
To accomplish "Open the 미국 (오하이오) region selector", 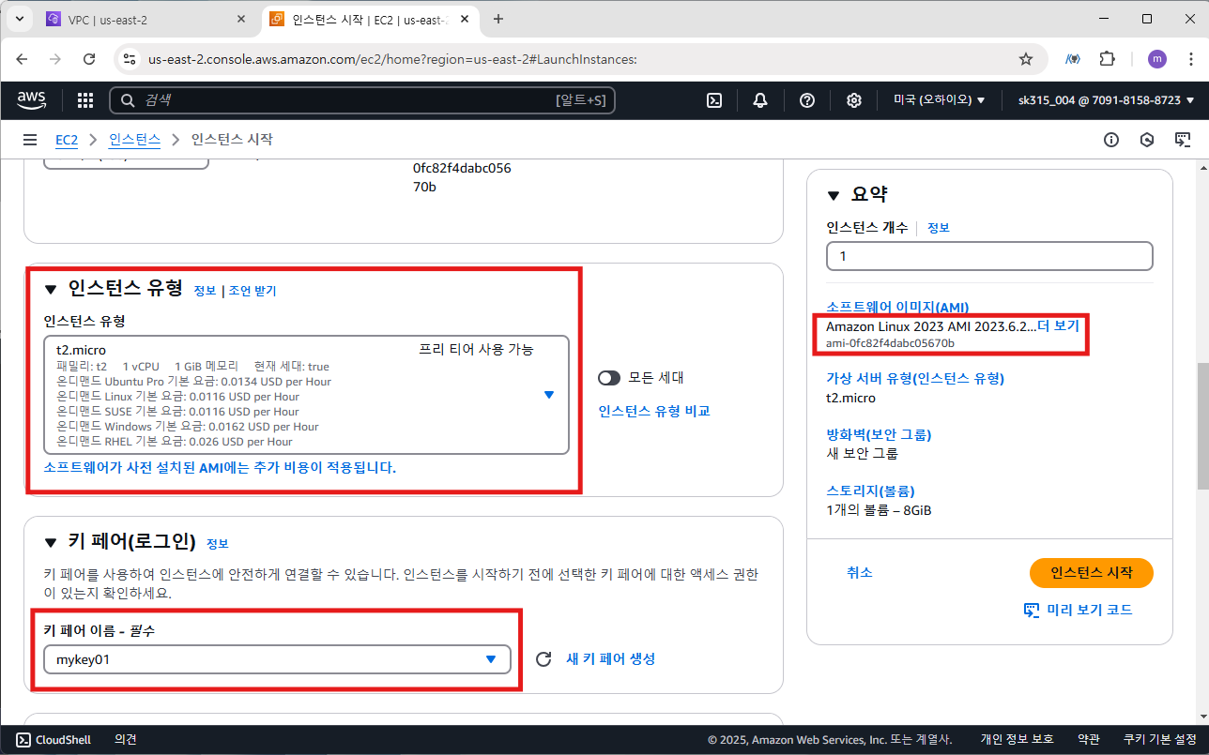I will (939, 100).
